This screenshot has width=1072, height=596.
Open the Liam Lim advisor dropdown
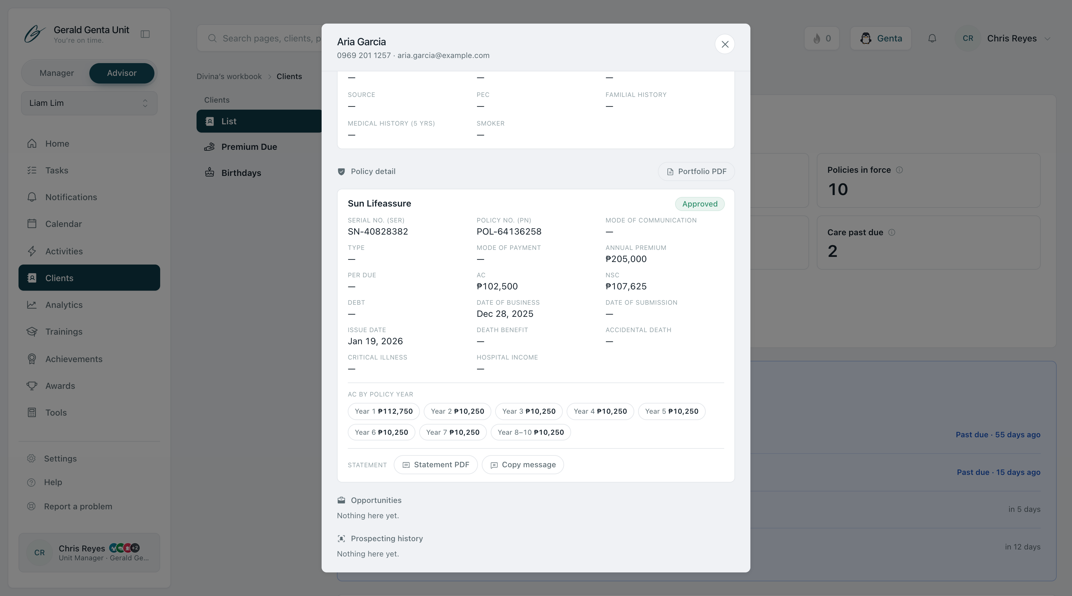[x=89, y=103]
